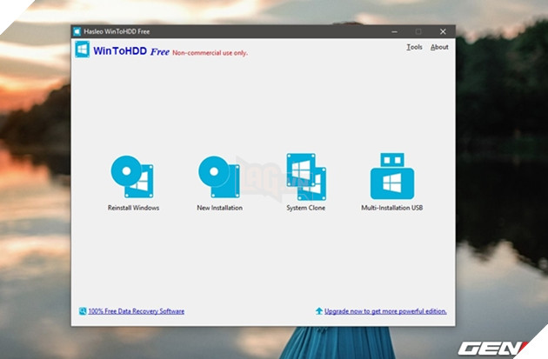Click the Reinstall Windows text label
Image resolution: width=548 pixels, height=359 pixels.
coord(133,209)
